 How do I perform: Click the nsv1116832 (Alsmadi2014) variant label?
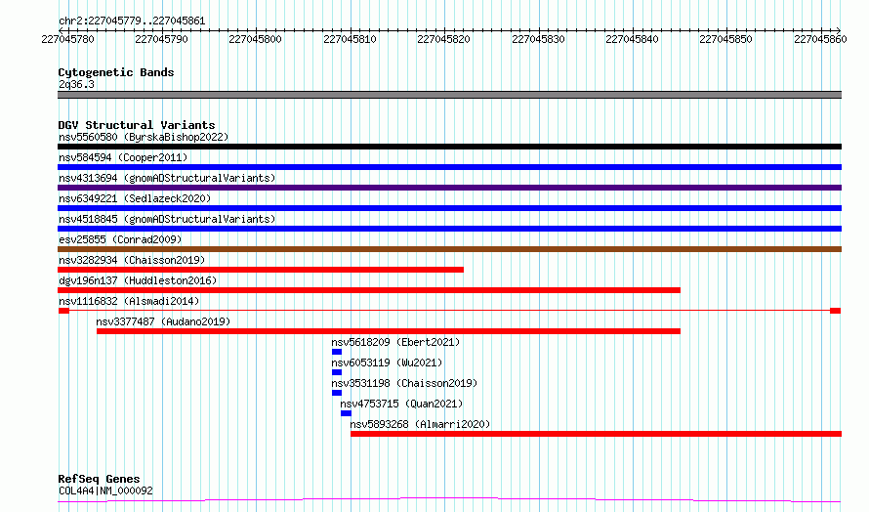(x=129, y=301)
